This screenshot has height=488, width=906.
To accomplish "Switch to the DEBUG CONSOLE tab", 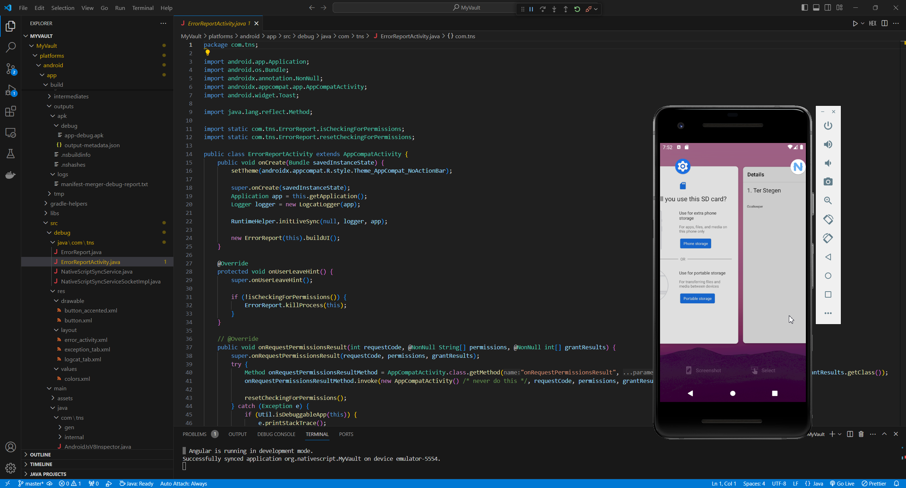I will pyautogui.click(x=276, y=434).
